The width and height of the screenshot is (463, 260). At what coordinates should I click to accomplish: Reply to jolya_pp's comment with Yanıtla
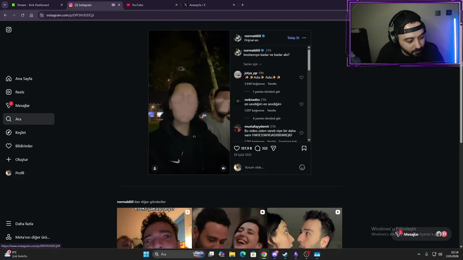coord(272,84)
